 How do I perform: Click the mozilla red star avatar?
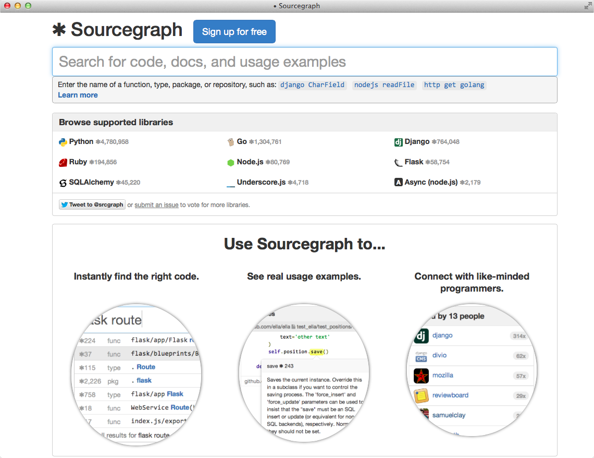[x=421, y=376]
